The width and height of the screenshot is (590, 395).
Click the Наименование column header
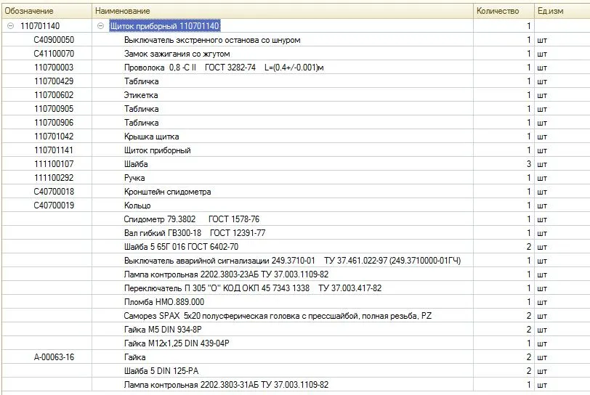point(282,11)
